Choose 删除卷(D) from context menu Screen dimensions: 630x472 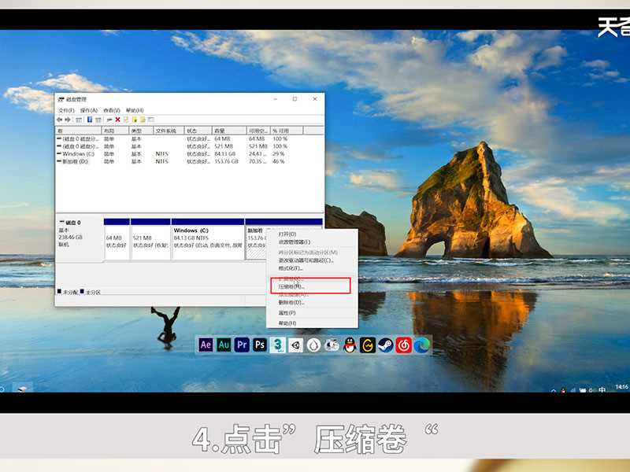pyautogui.click(x=291, y=302)
